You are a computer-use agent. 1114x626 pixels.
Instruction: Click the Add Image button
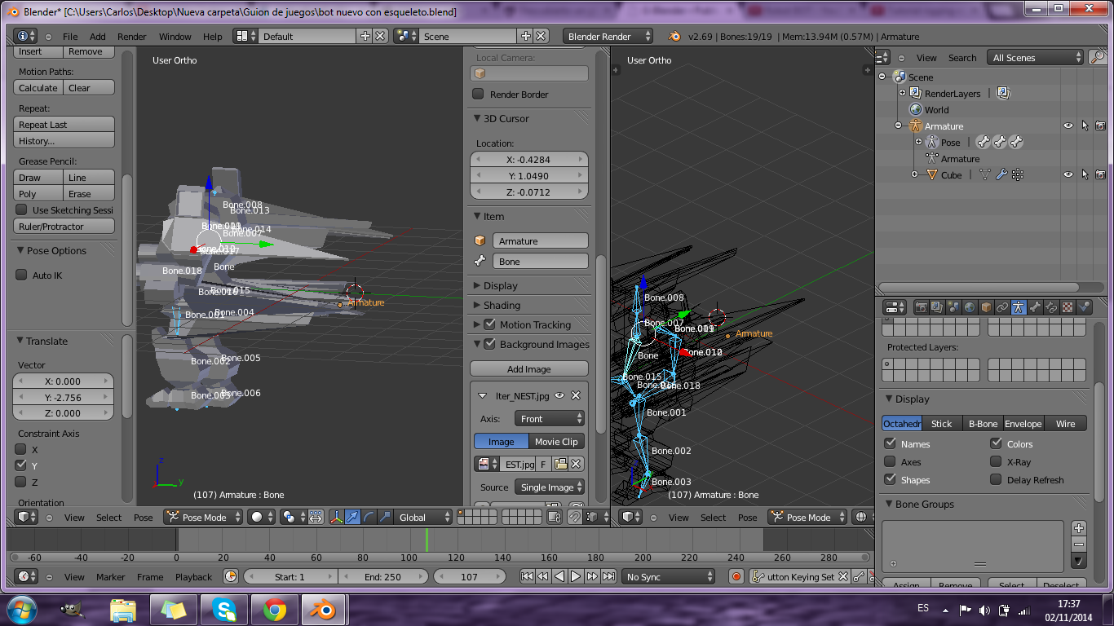click(528, 369)
